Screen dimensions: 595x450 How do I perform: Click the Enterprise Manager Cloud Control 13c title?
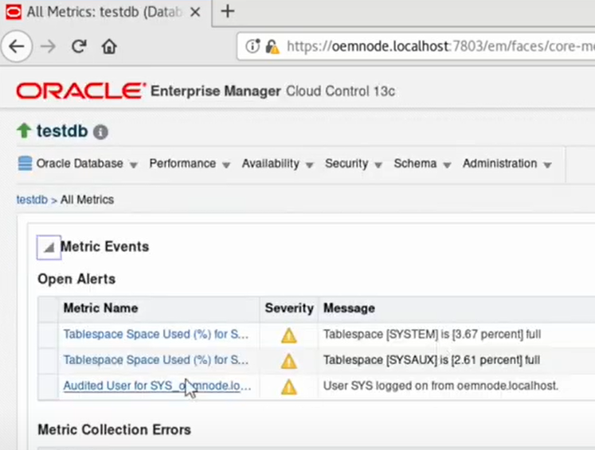tap(272, 91)
